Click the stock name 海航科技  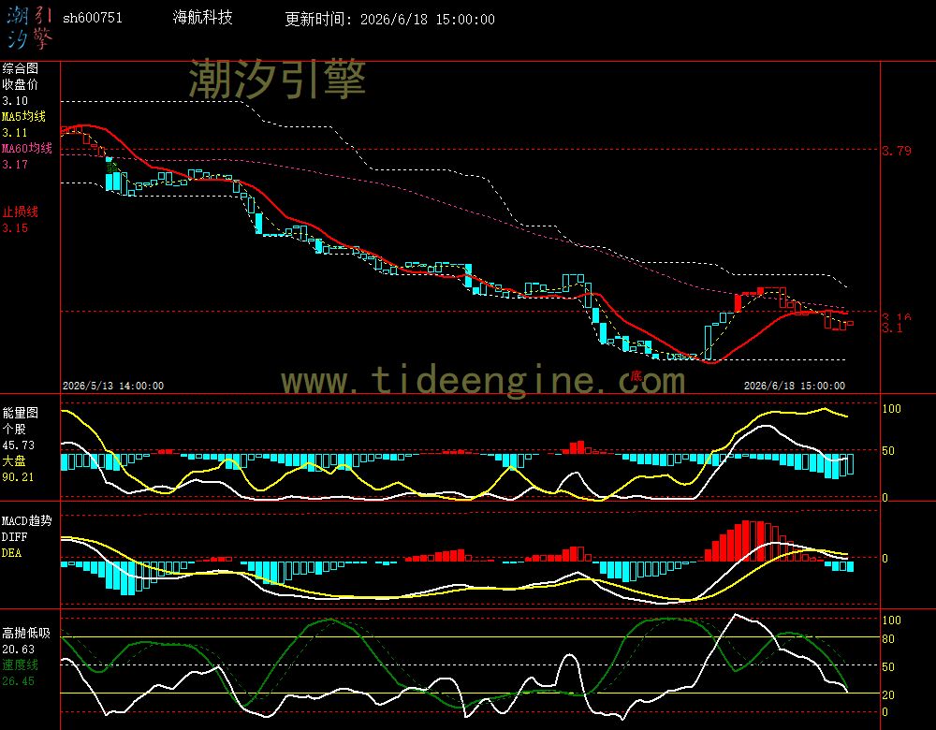[x=202, y=17]
